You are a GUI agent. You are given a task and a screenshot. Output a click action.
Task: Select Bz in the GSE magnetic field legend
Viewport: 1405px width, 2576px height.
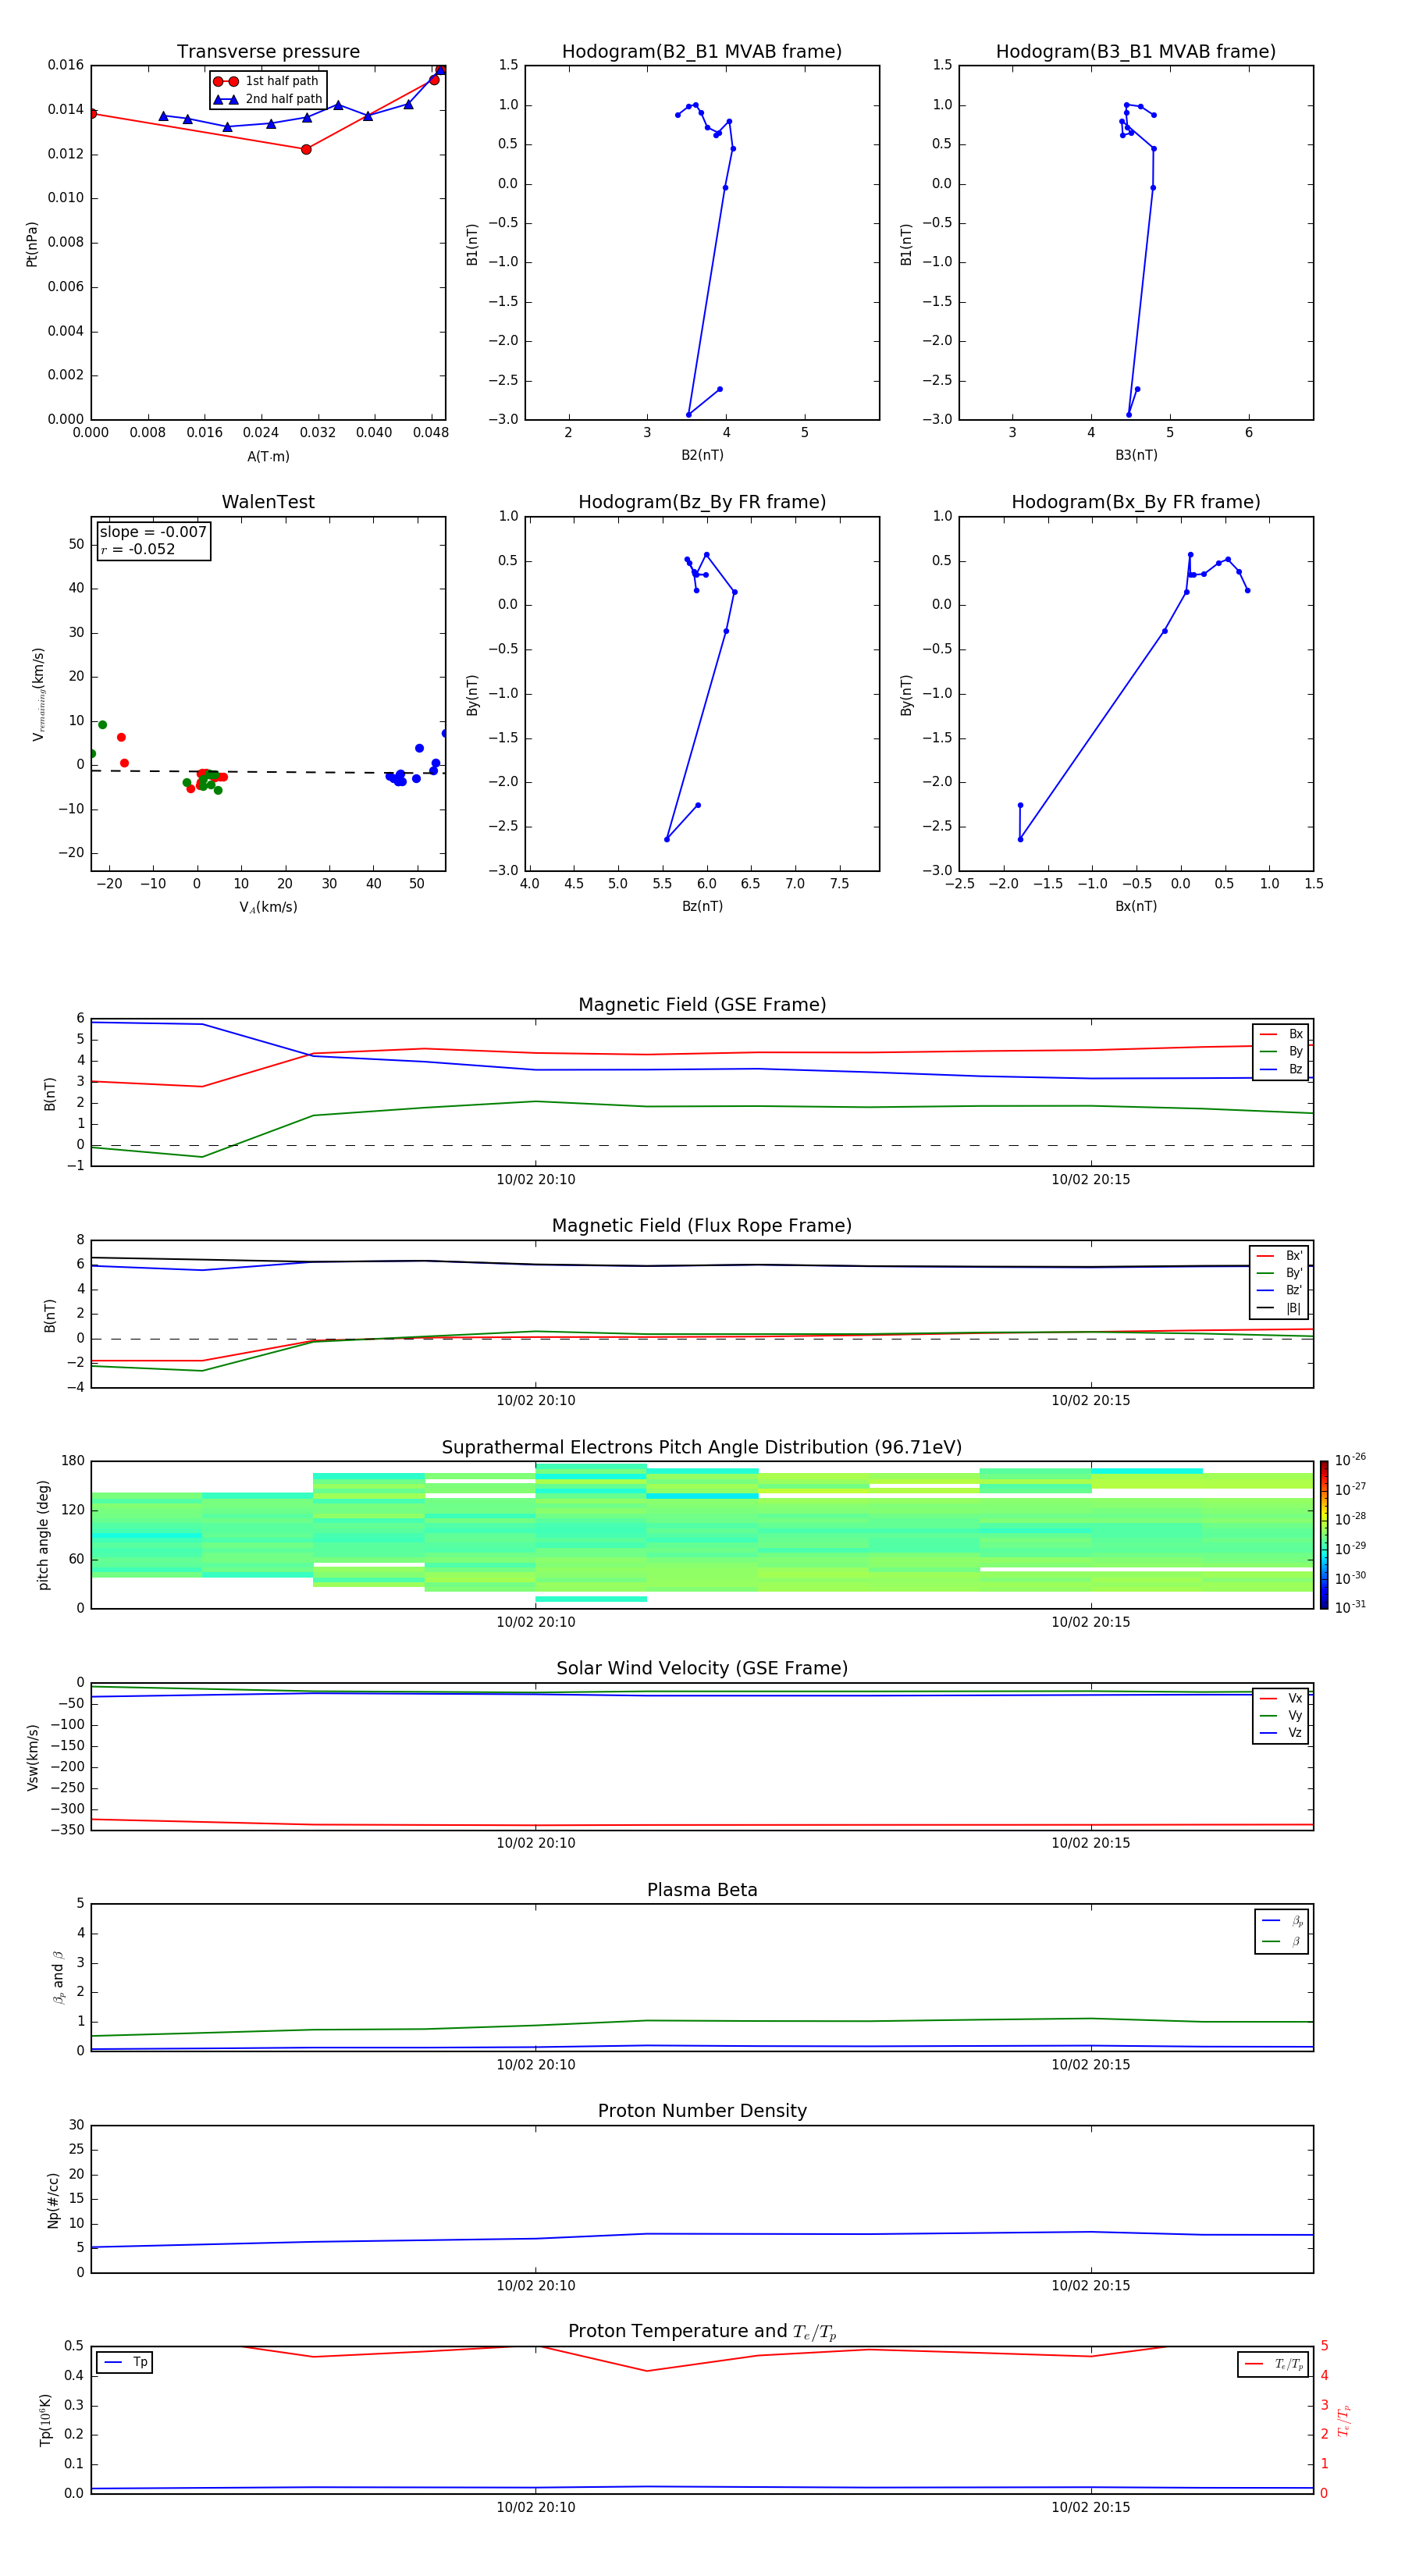coord(1281,1069)
